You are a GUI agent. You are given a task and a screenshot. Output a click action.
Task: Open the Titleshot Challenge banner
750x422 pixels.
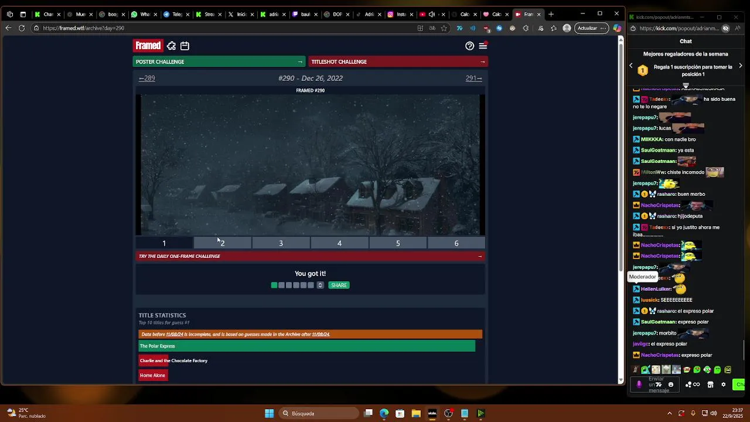tap(398, 62)
